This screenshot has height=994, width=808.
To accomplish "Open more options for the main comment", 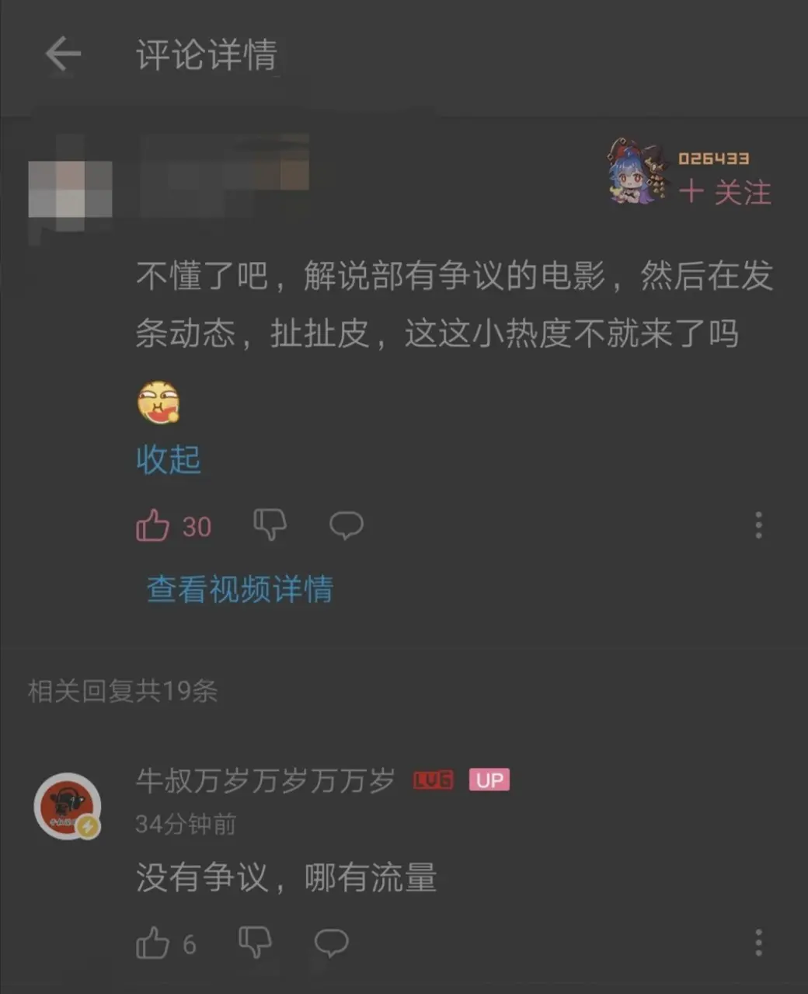I will (759, 525).
